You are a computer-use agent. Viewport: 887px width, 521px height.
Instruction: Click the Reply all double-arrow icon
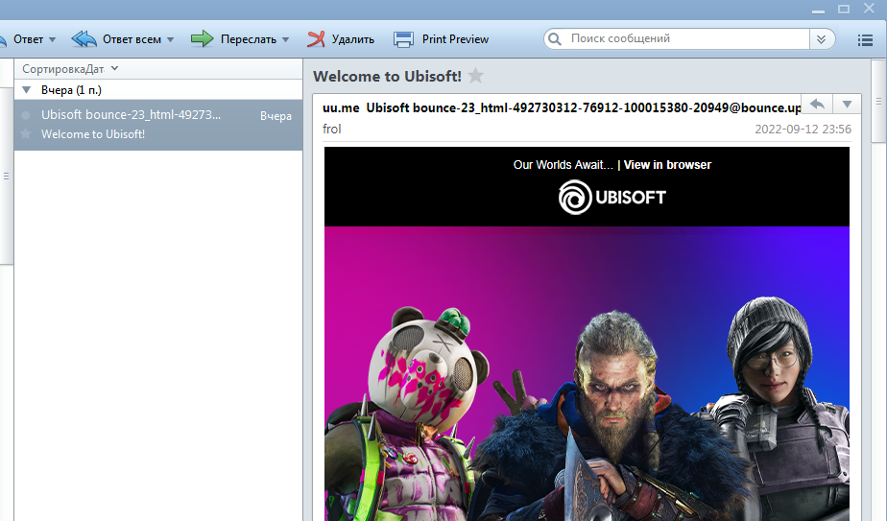(x=84, y=39)
